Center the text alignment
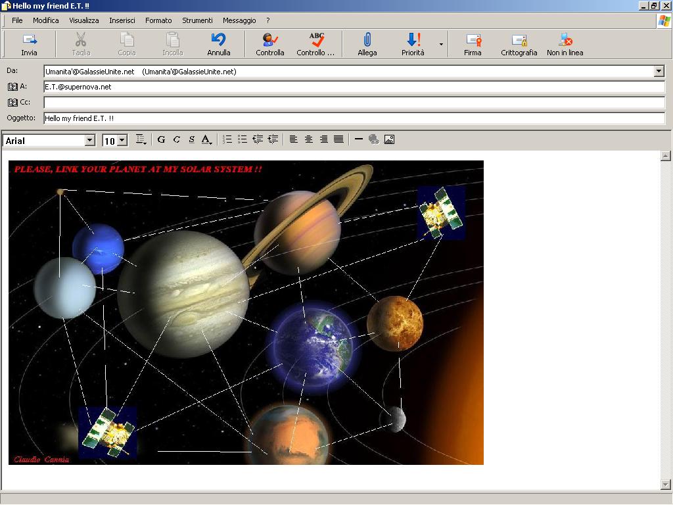 tap(309, 139)
